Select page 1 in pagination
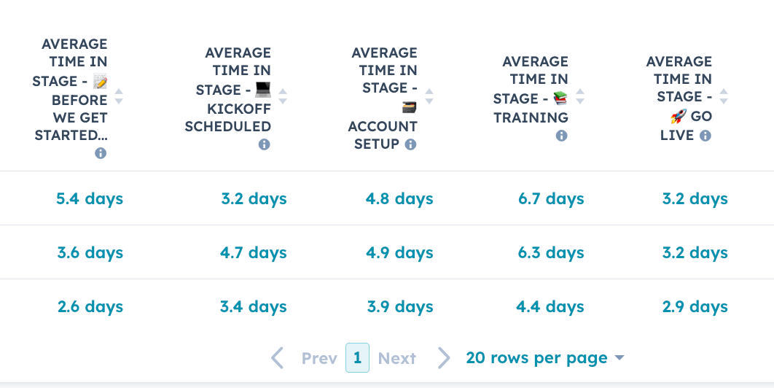The image size is (774, 388). pyautogui.click(x=357, y=357)
